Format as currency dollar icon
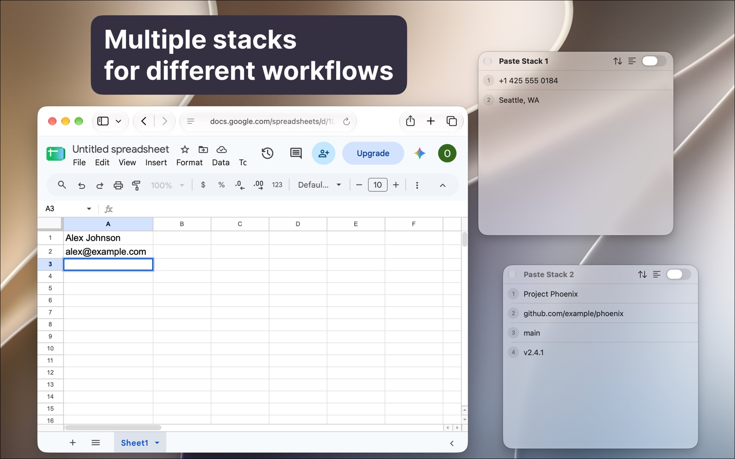735x459 pixels. pos(203,185)
